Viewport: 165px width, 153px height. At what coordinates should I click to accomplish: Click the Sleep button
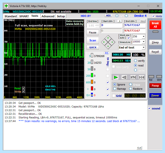(x=155, y=42)
